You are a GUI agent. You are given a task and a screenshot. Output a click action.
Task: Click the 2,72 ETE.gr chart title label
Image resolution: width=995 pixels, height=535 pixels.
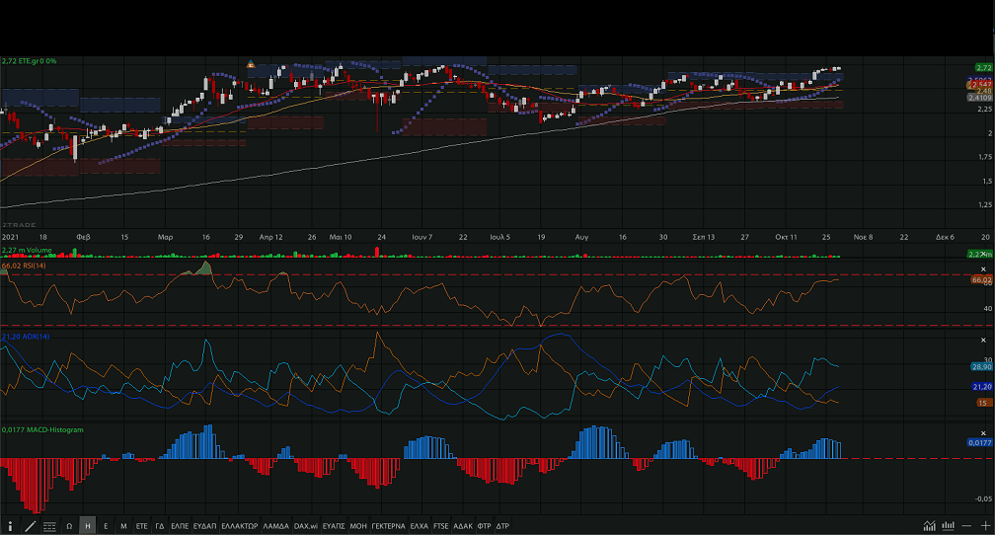29,61
